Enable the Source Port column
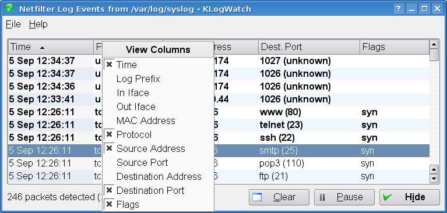This screenshot has height=213, width=447. pos(158,162)
